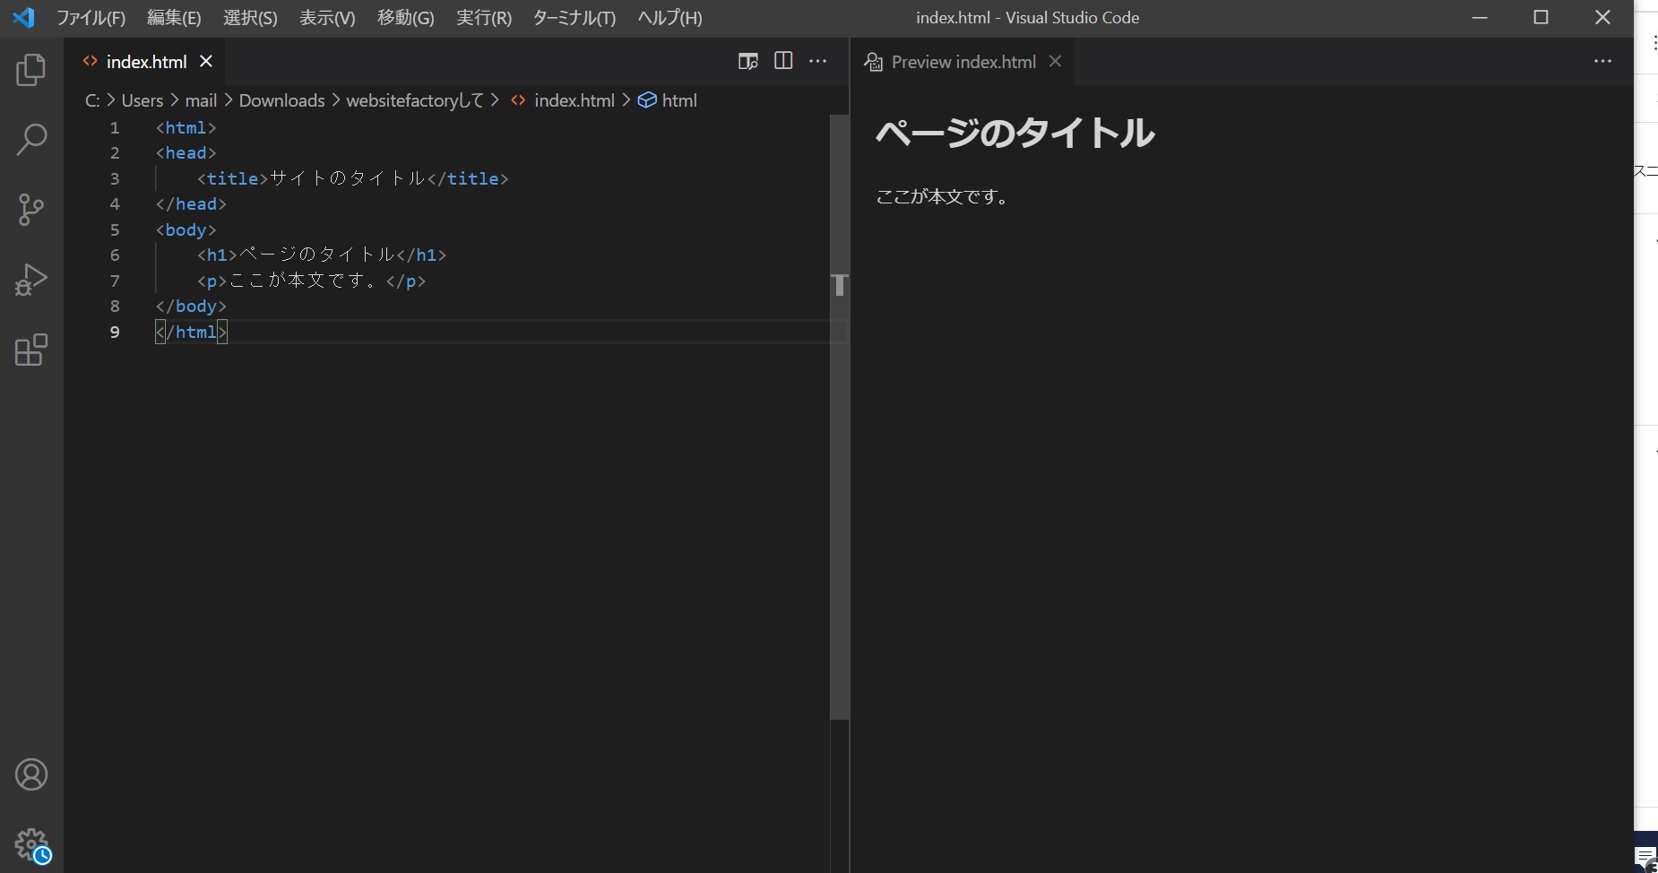Close the Preview index.html tab
Image resolution: width=1658 pixels, height=873 pixels.
pyautogui.click(x=1055, y=61)
